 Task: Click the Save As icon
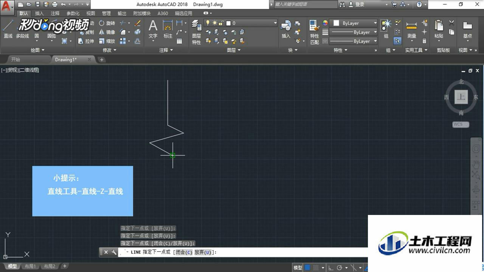tap(46, 5)
